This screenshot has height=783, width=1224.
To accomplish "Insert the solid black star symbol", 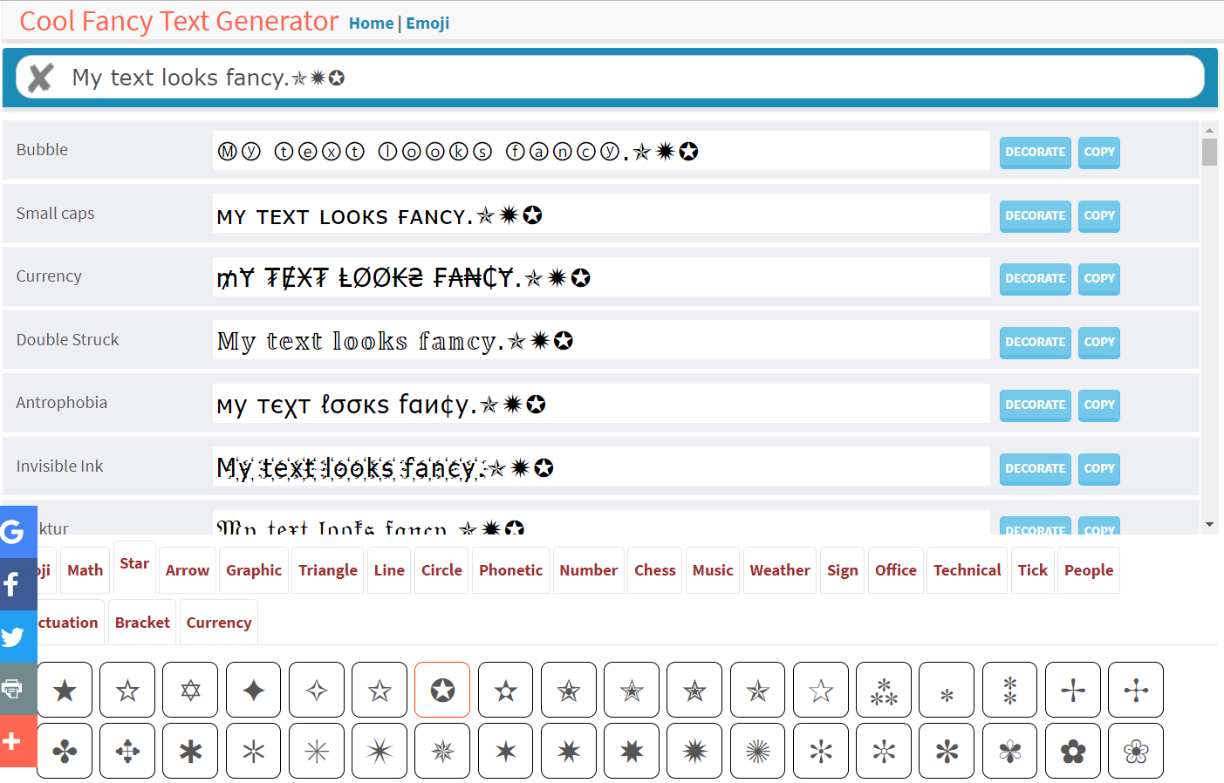I will [65, 691].
